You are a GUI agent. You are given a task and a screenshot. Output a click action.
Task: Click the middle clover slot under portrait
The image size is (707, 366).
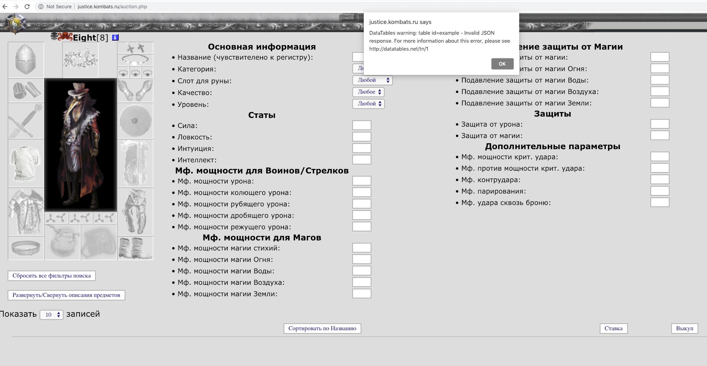(81, 218)
